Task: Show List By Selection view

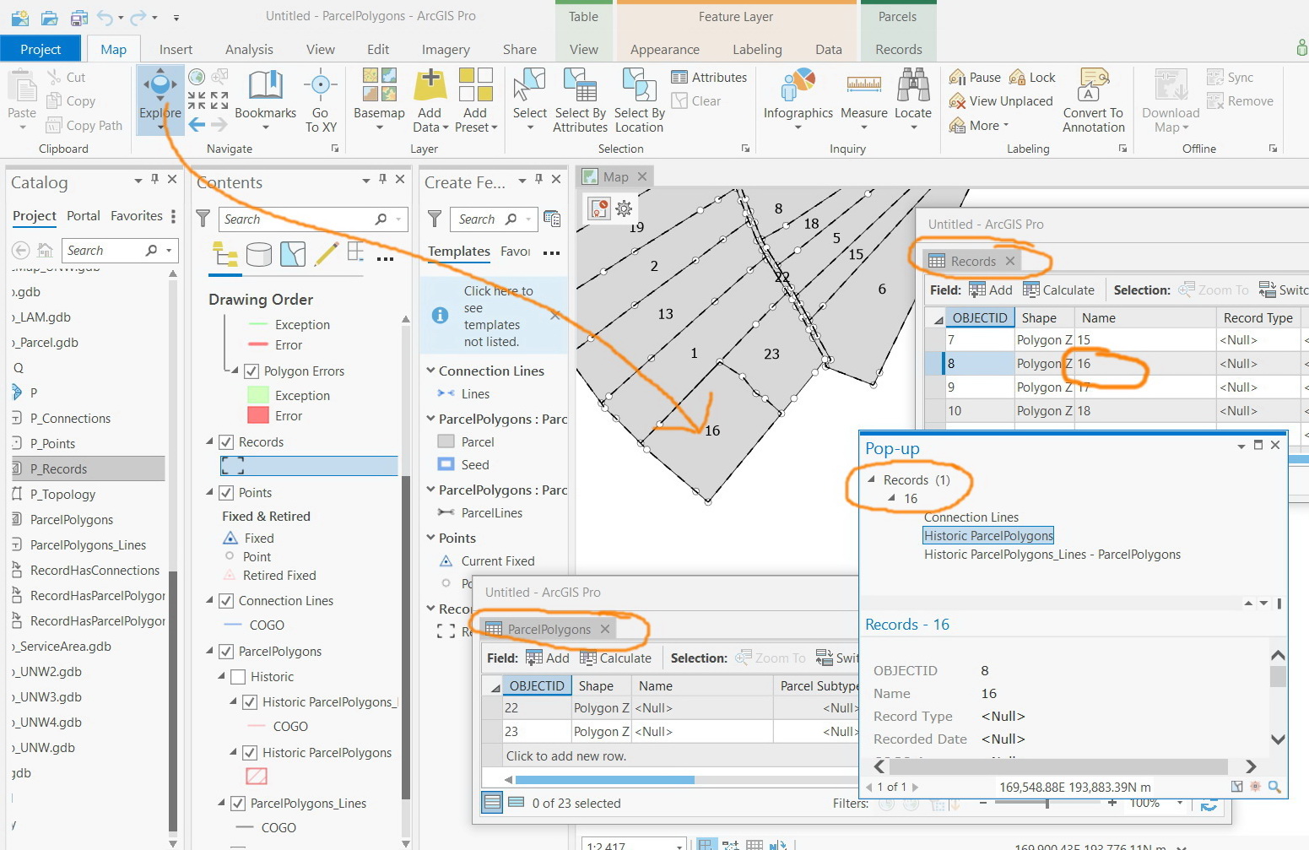Action: [293, 253]
